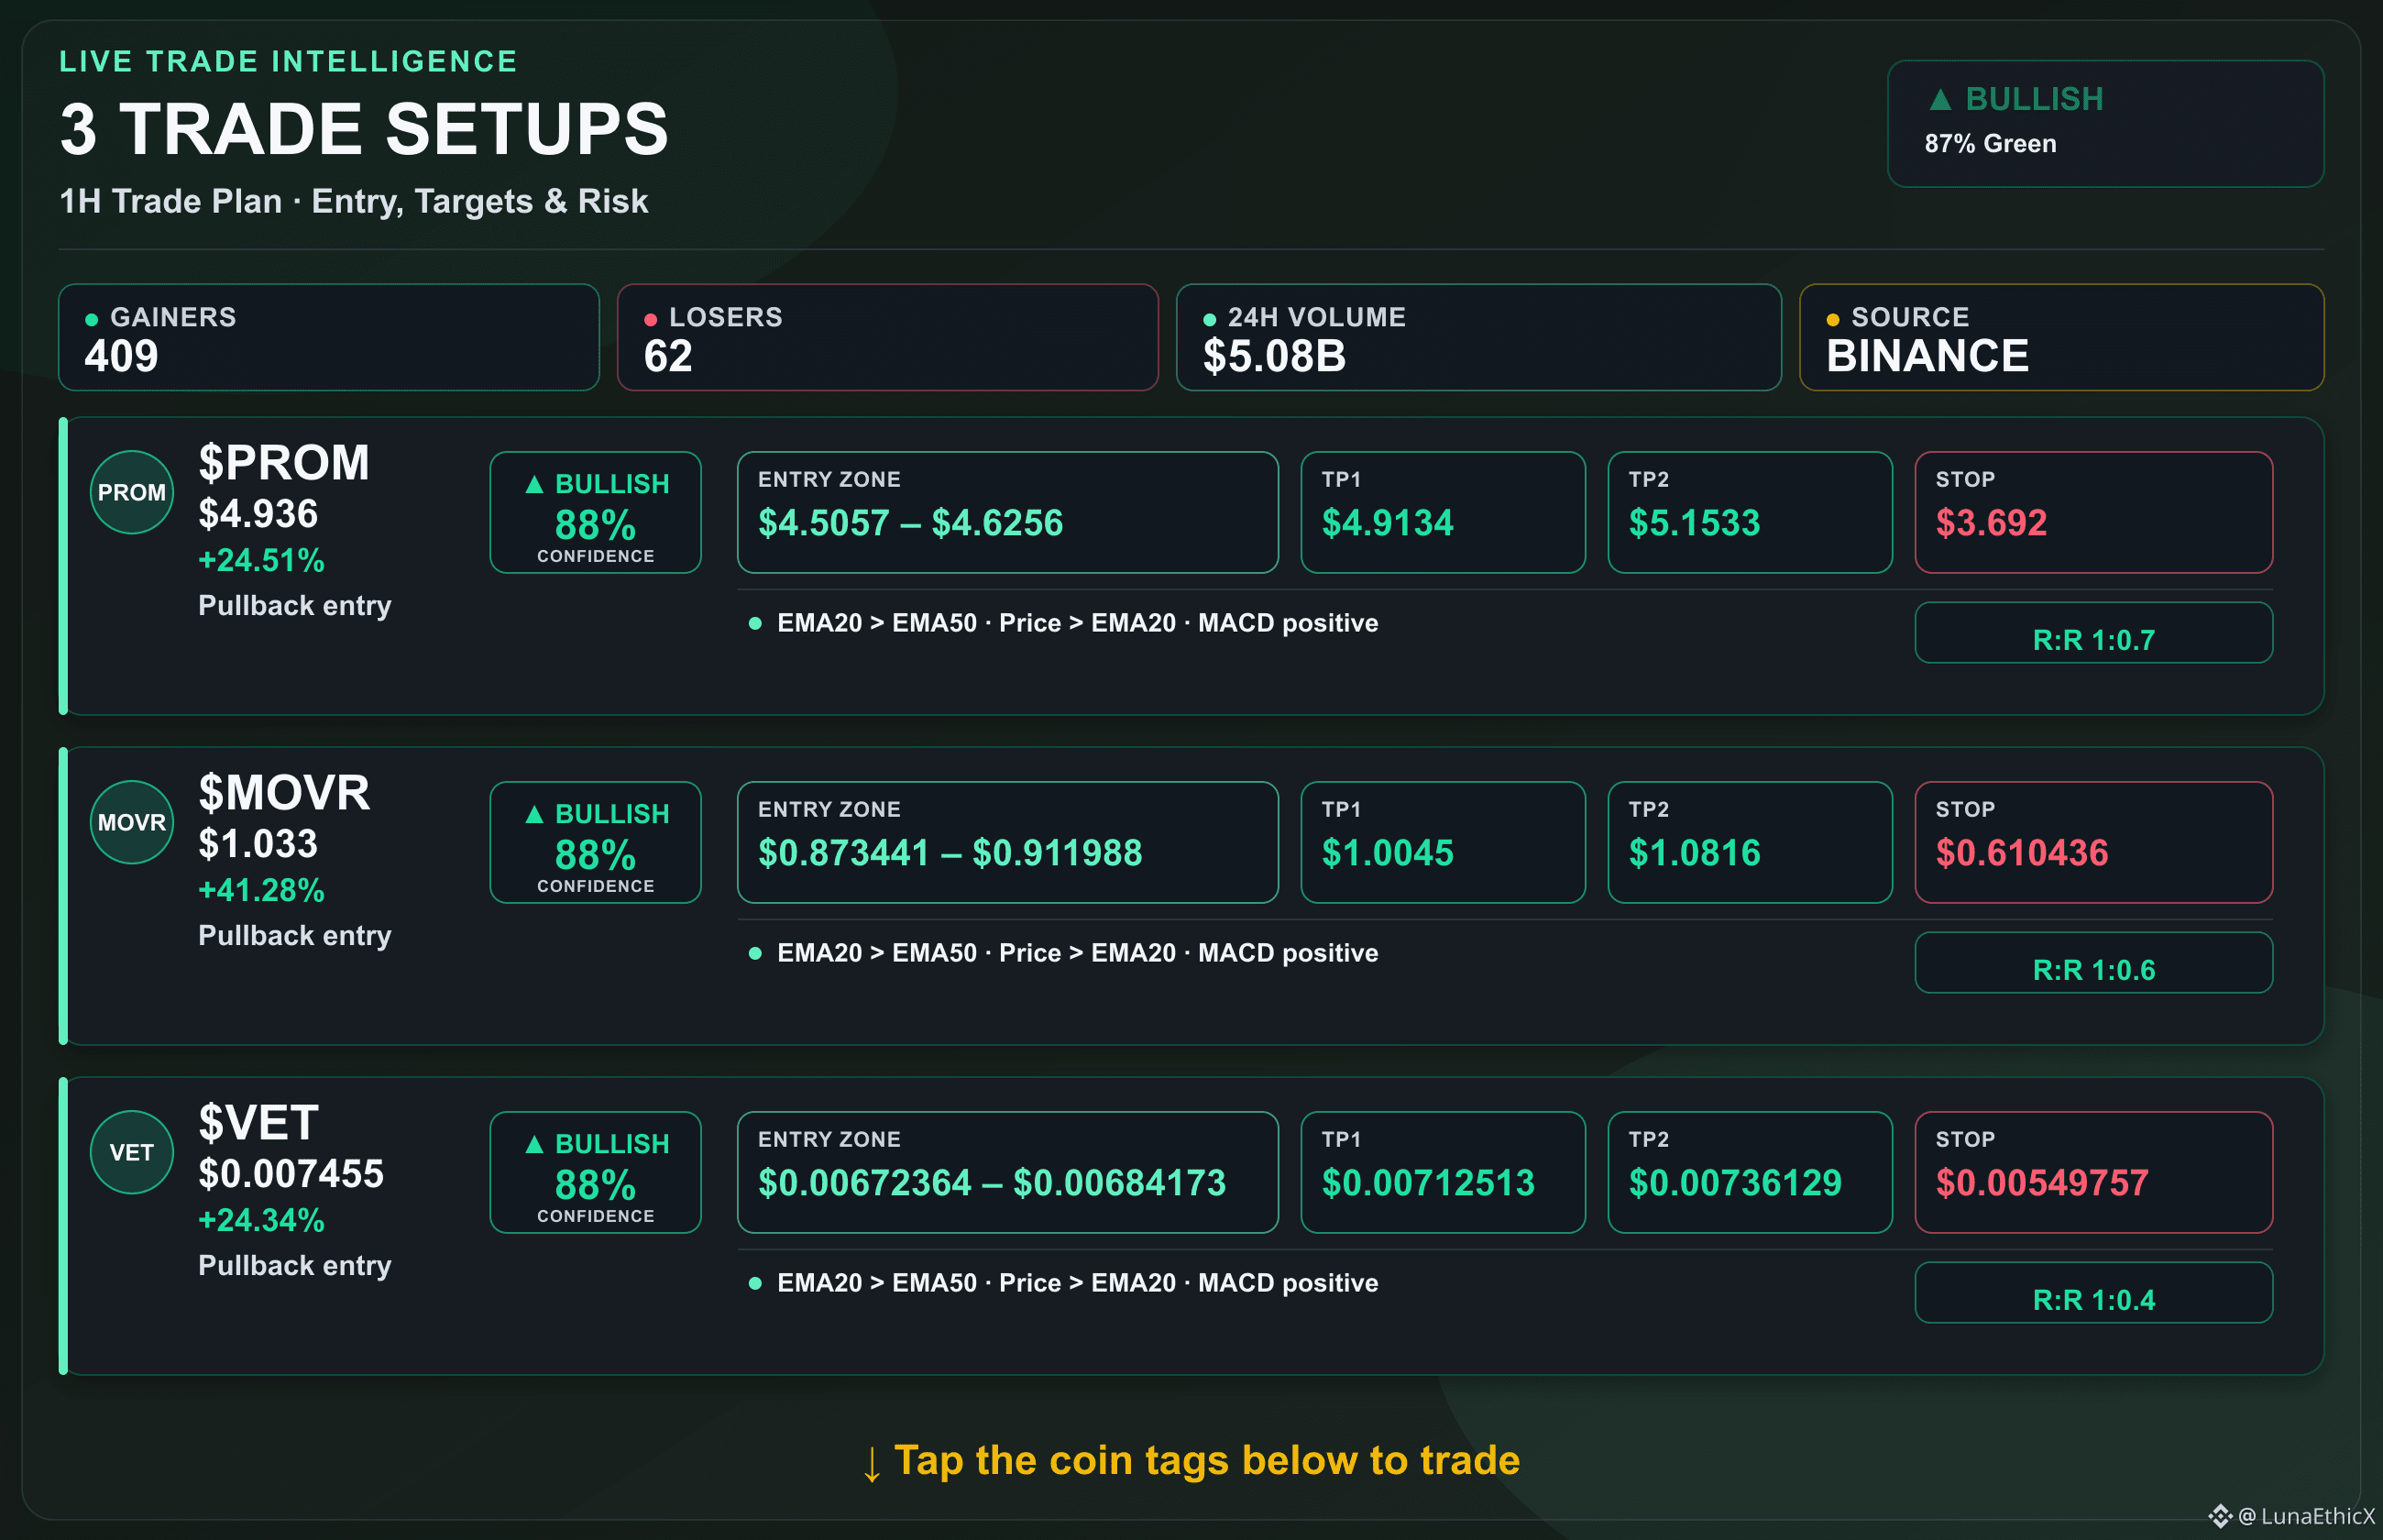Click VET TP2 value $0.00736129
The image size is (2383, 1540).
(x=1735, y=1183)
